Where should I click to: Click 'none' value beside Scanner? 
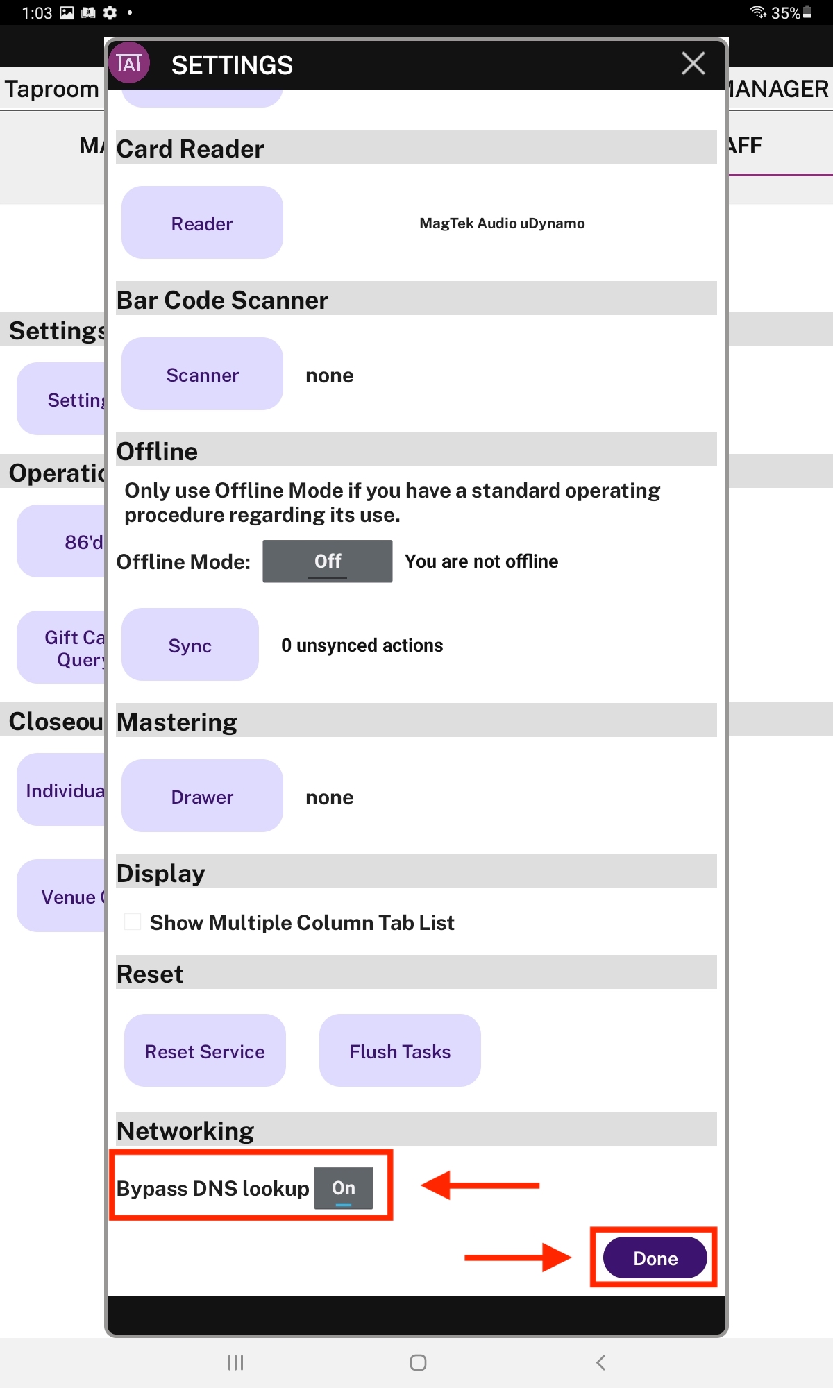point(330,375)
